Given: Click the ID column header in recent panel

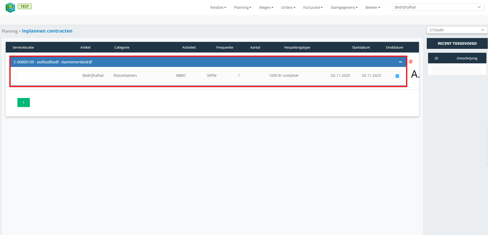Looking at the screenshot, I should [x=437, y=58].
